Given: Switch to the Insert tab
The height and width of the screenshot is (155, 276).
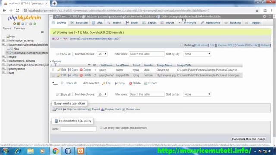Looking at the screenshot, I should point(132,23).
